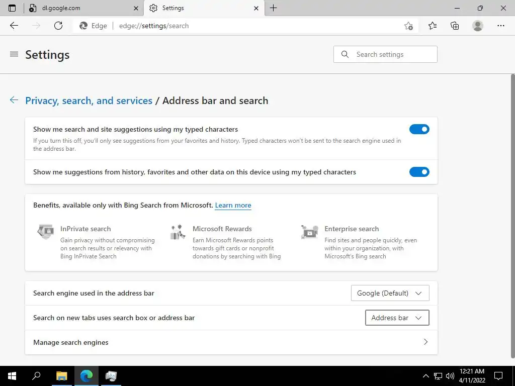This screenshot has width=515, height=386.
Task: Open the Google (Default) search engine dropdown
Action: click(390, 293)
